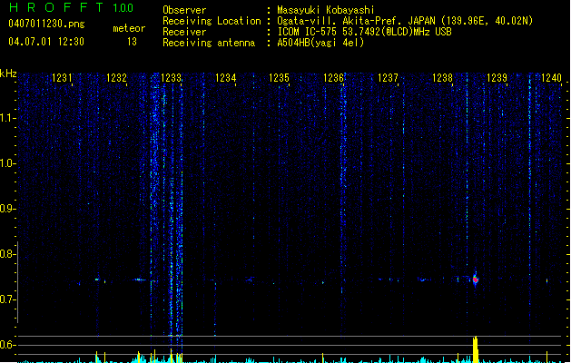Click the Receiving antenna label
The image size is (571, 363).
pyautogui.click(x=209, y=43)
